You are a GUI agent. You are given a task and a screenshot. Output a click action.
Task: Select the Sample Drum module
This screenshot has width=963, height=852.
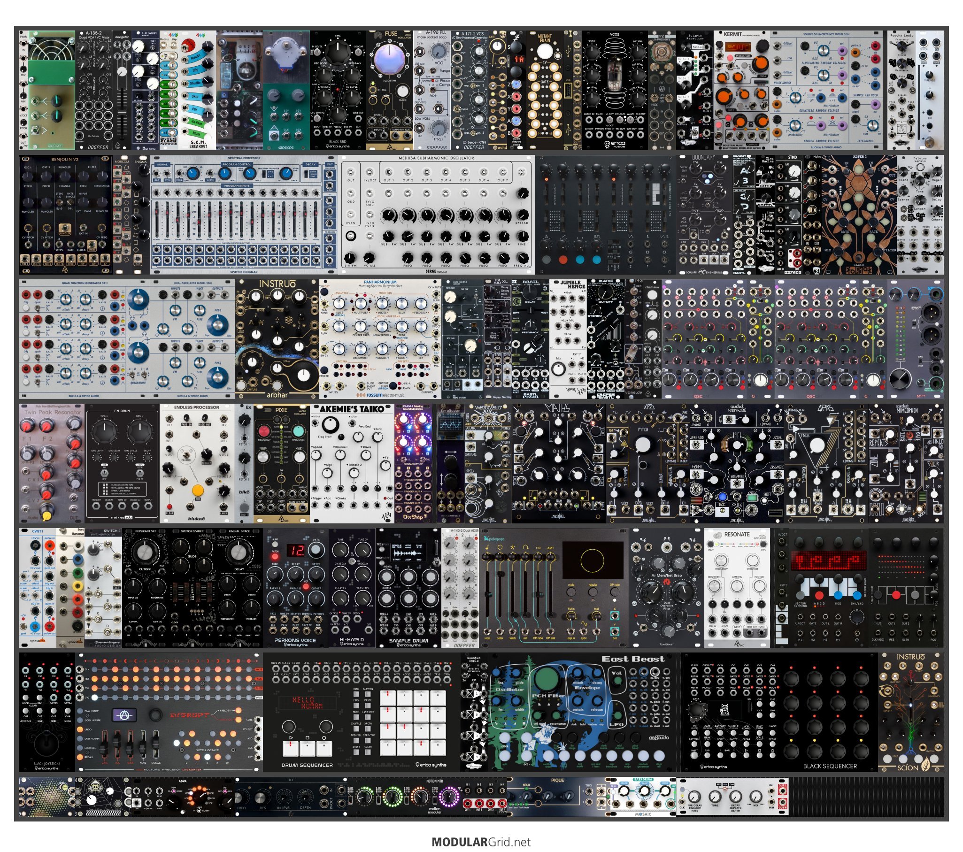point(408,588)
